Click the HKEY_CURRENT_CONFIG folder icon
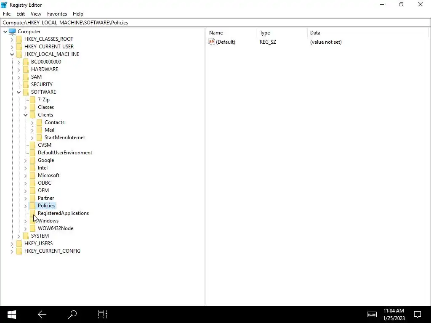Image resolution: width=431 pixels, height=323 pixels. (x=19, y=251)
